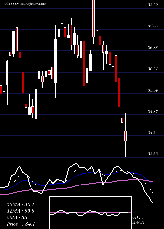164x229 pixels.
Task: Click the 5MA : 35 value
Action: tap(17, 218)
